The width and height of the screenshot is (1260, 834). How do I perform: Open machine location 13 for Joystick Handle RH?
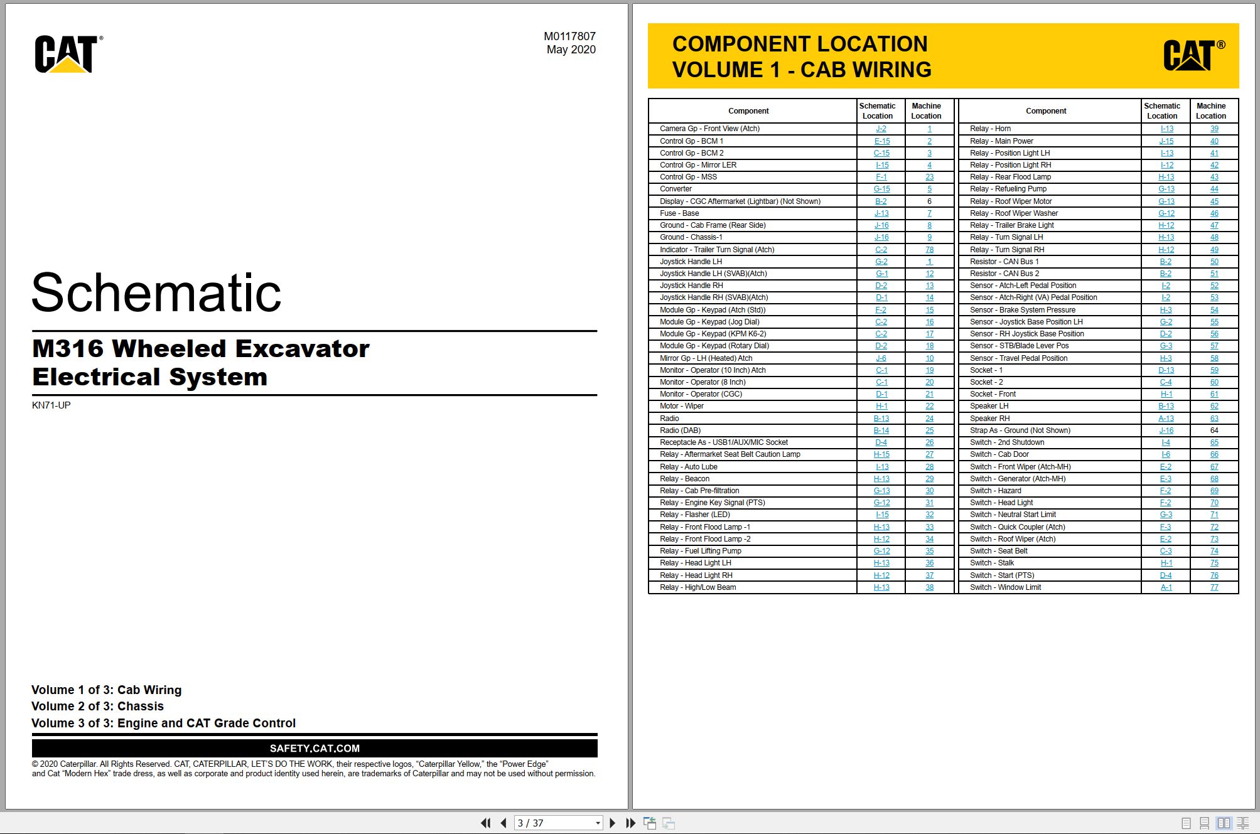(x=929, y=286)
